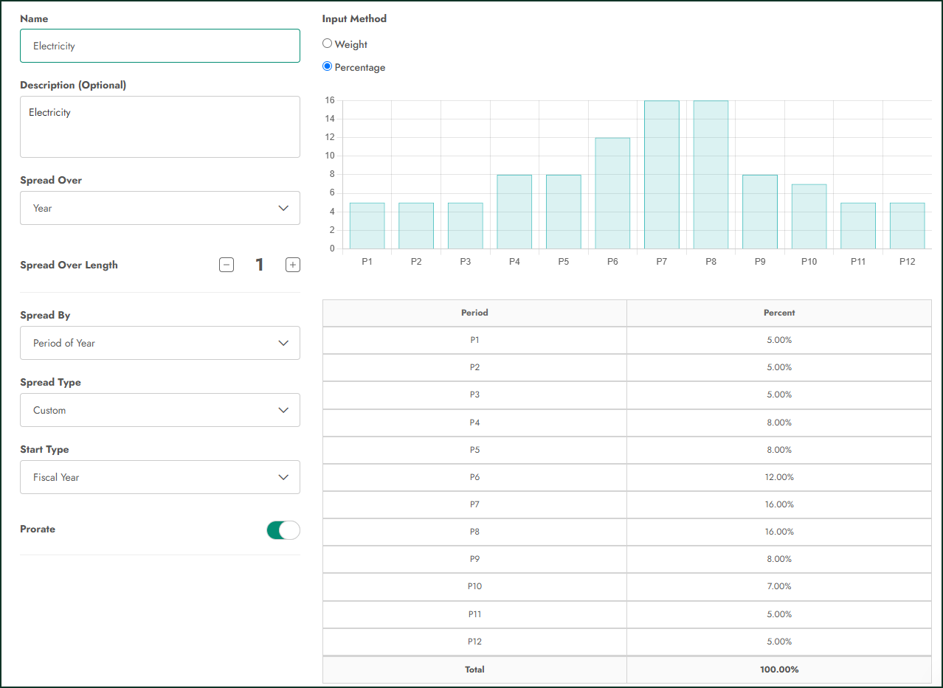Viewport: 943px width, 688px height.
Task: Click the P2 period cell in table
Action: point(474,367)
